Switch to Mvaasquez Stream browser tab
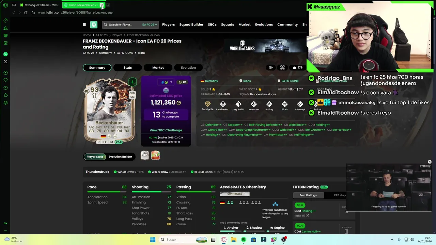 click(x=39, y=5)
